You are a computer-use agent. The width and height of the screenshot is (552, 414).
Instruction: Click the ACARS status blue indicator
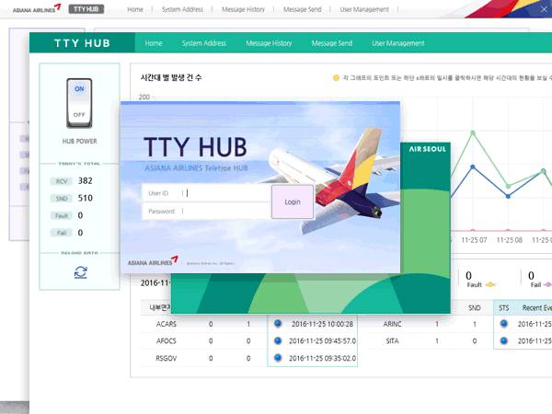pyautogui.click(x=278, y=324)
